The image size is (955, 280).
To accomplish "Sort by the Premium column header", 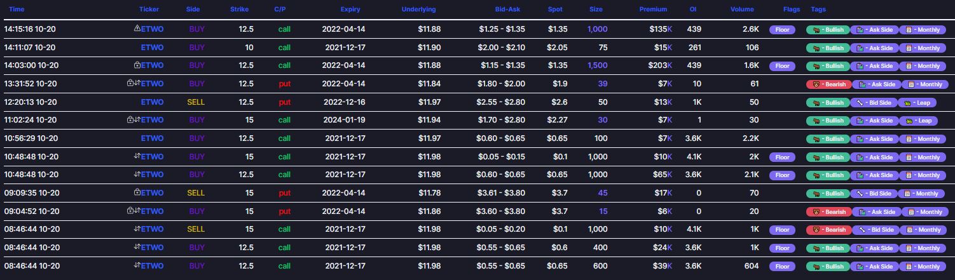I will pyautogui.click(x=653, y=10).
